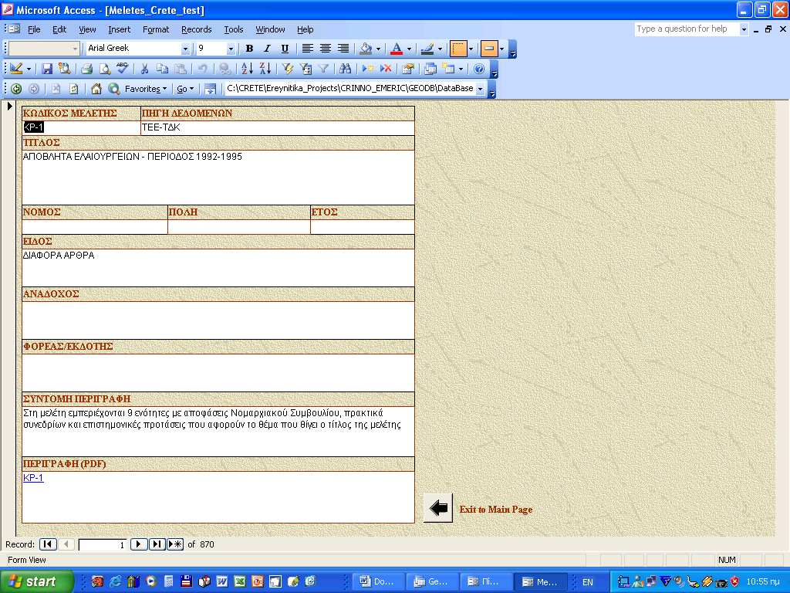790x593 pixels.
Task: Open the File menu
Action: pyautogui.click(x=34, y=30)
